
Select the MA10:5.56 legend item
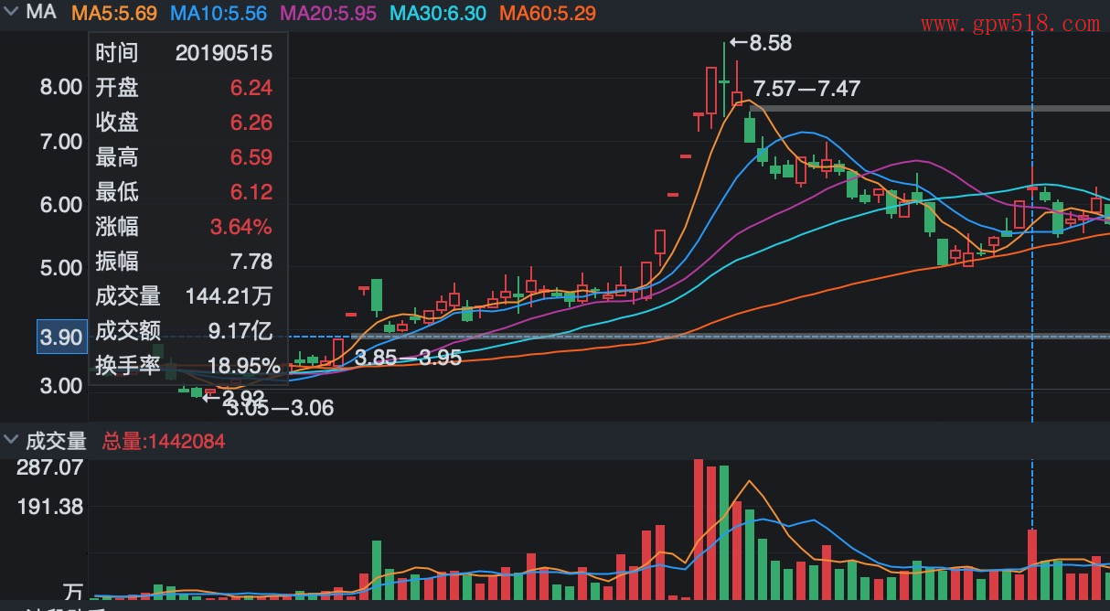point(219,13)
